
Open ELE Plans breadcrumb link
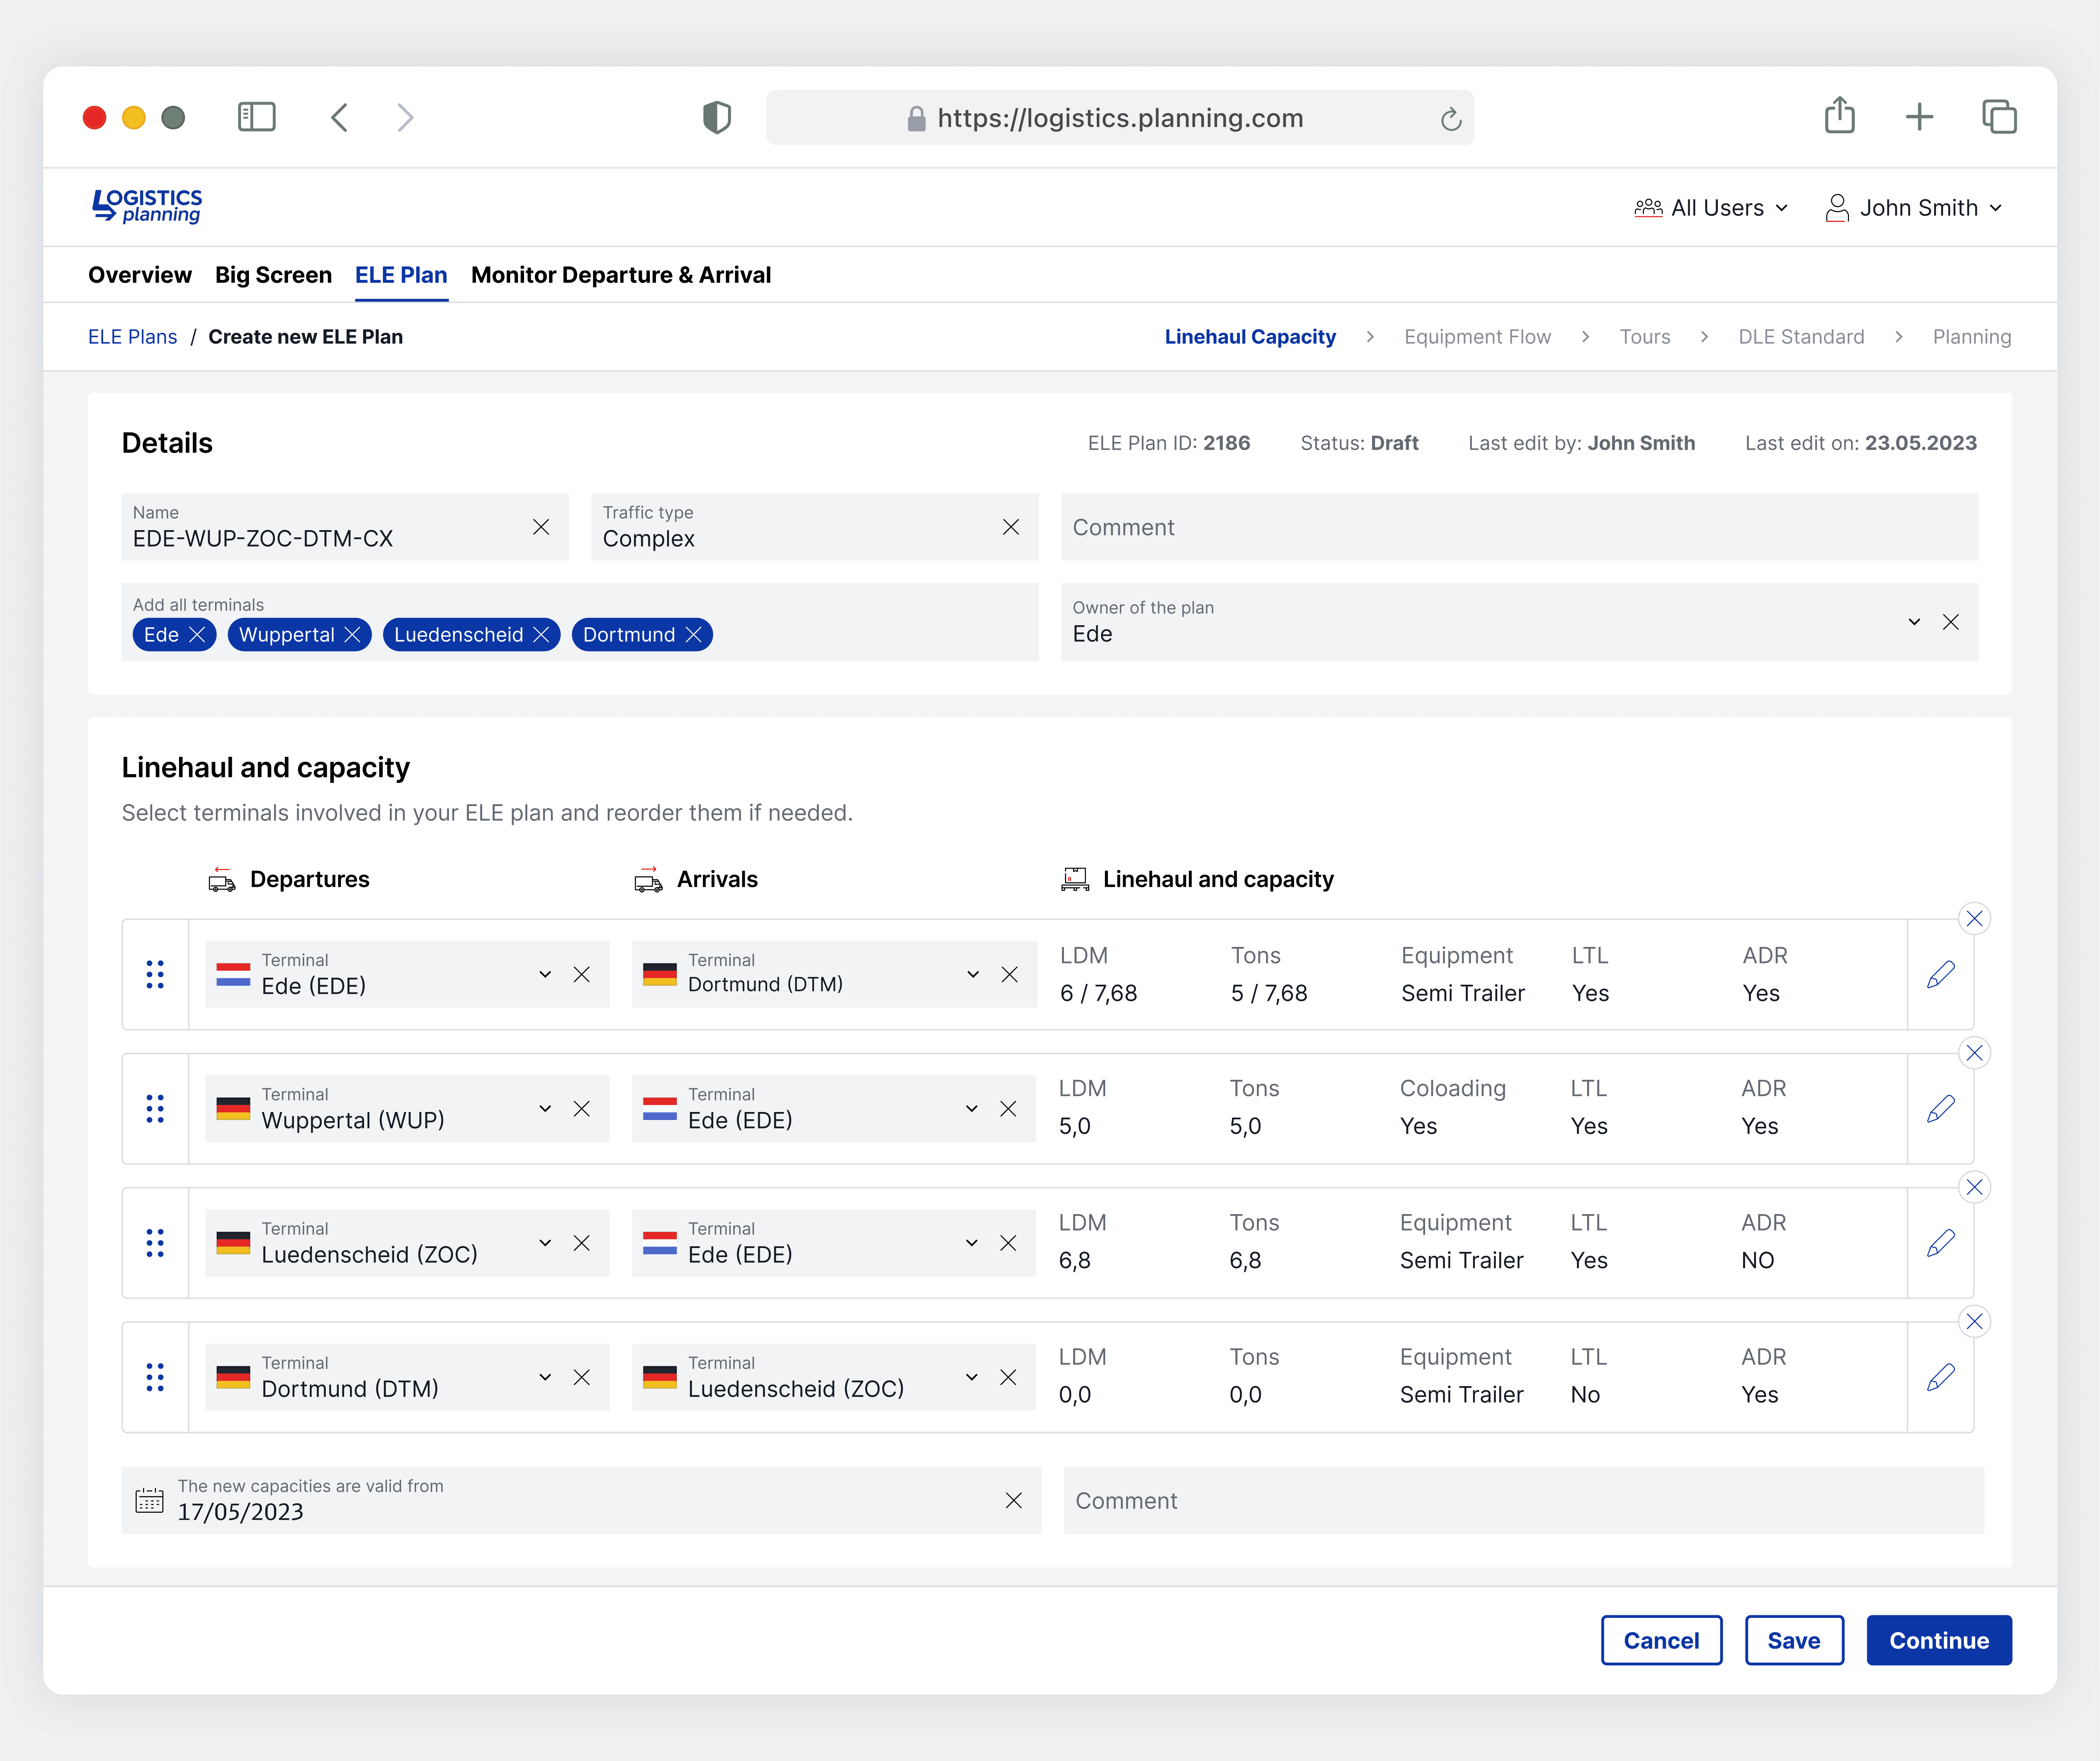tap(132, 337)
